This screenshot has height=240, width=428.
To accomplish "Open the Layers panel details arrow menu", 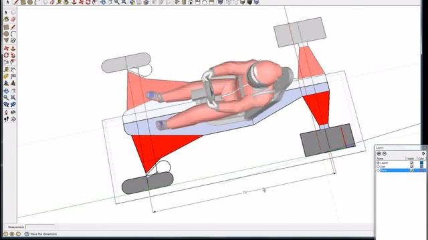I will [x=423, y=154].
